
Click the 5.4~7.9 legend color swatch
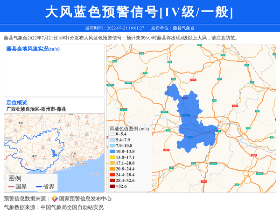tap(112, 140)
